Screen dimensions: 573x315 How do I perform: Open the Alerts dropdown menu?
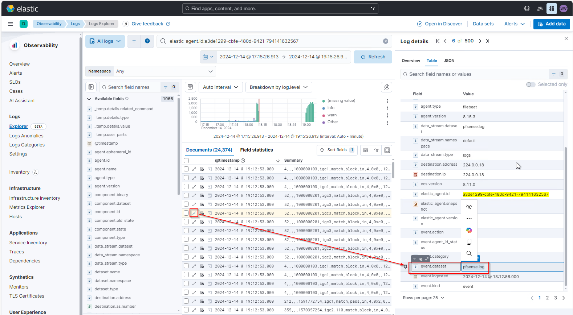514,24
